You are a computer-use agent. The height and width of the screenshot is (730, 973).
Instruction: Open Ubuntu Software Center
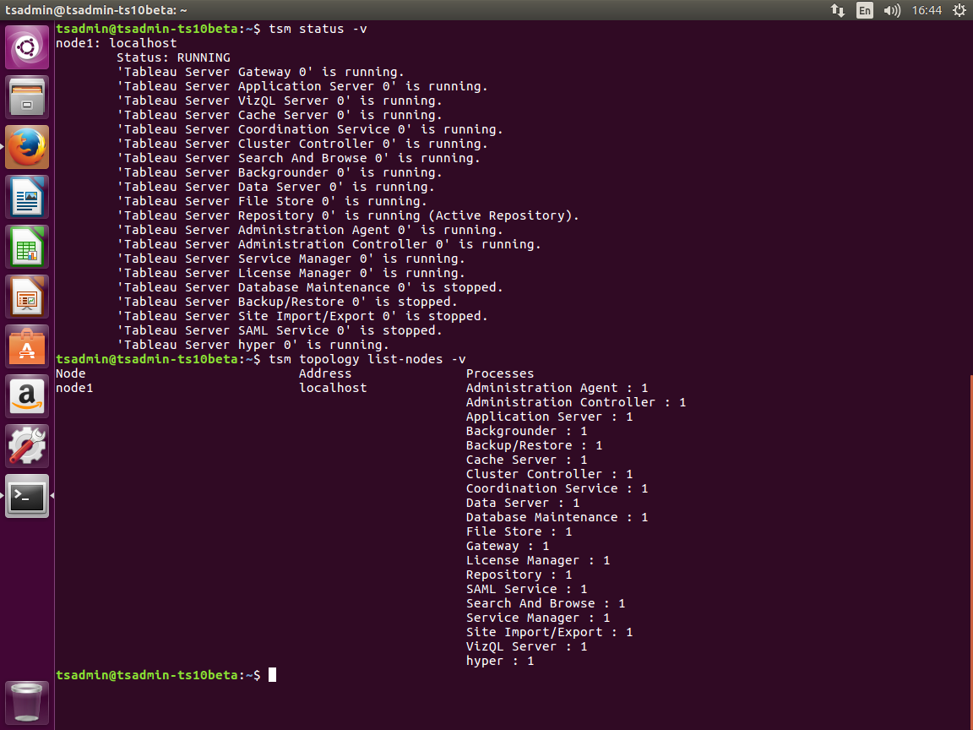click(x=27, y=346)
